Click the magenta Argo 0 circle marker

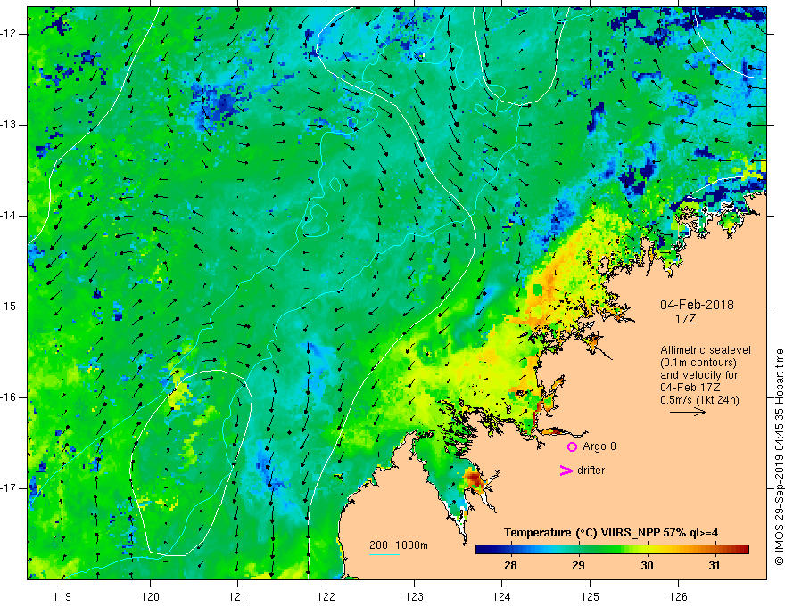pos(572,446)
